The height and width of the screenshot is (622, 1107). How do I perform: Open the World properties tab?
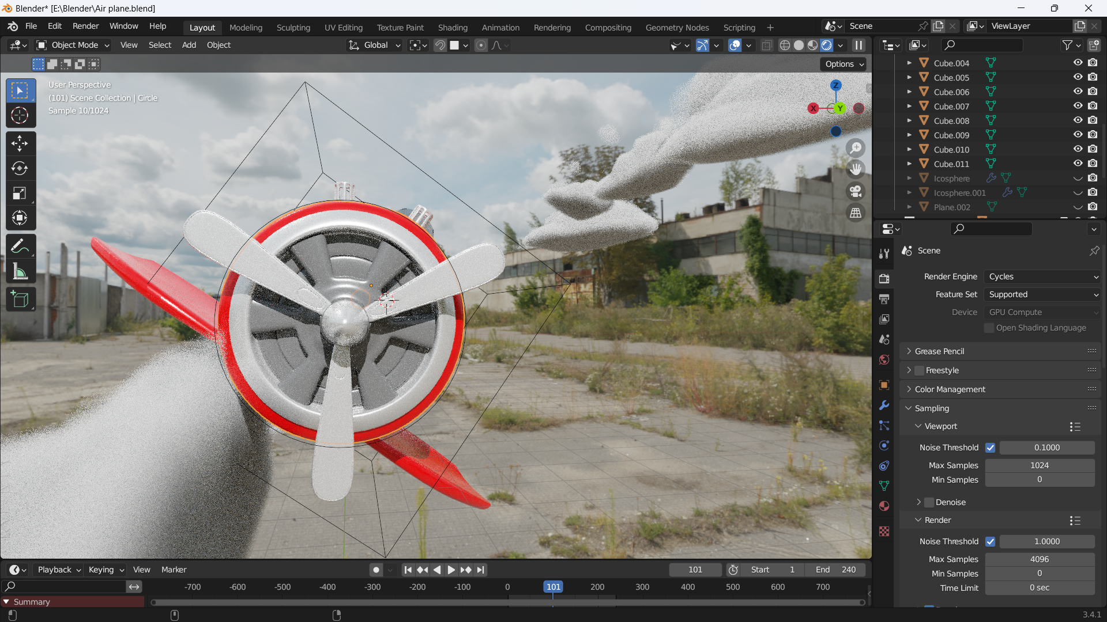click(x=884, y=360)
